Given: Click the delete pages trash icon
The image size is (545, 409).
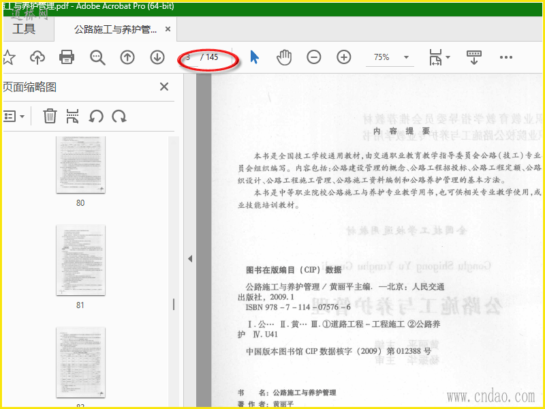Looking at the screenshot, I should point(50,116).
